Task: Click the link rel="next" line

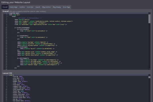Action: pos(34,37)
